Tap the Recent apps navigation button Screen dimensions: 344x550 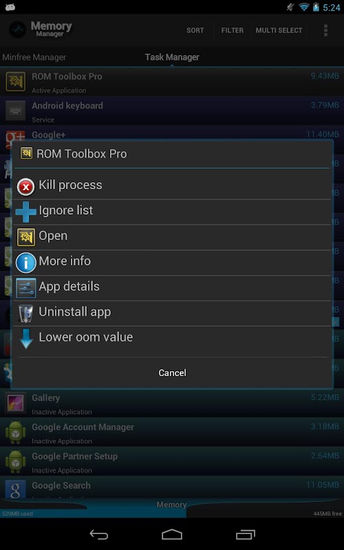tap(246, 535)
